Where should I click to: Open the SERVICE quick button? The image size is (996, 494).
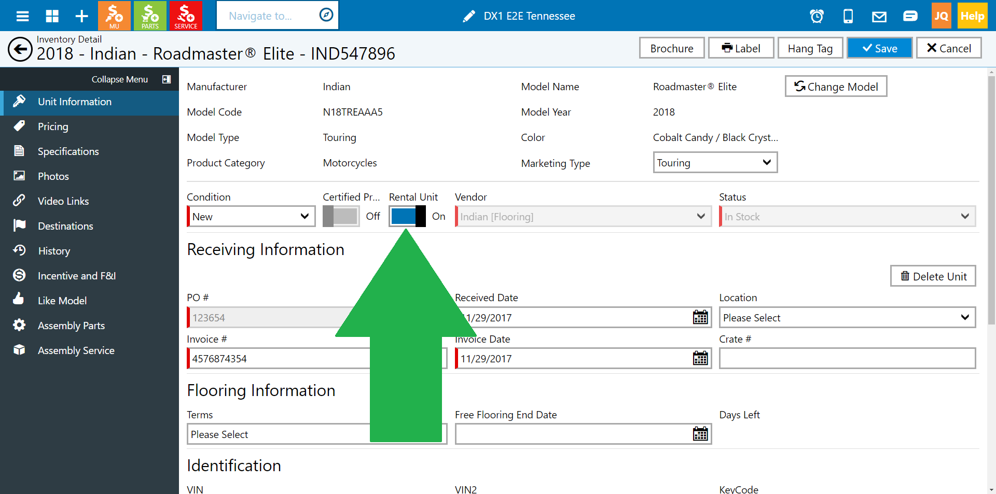(x=186, y=16)
